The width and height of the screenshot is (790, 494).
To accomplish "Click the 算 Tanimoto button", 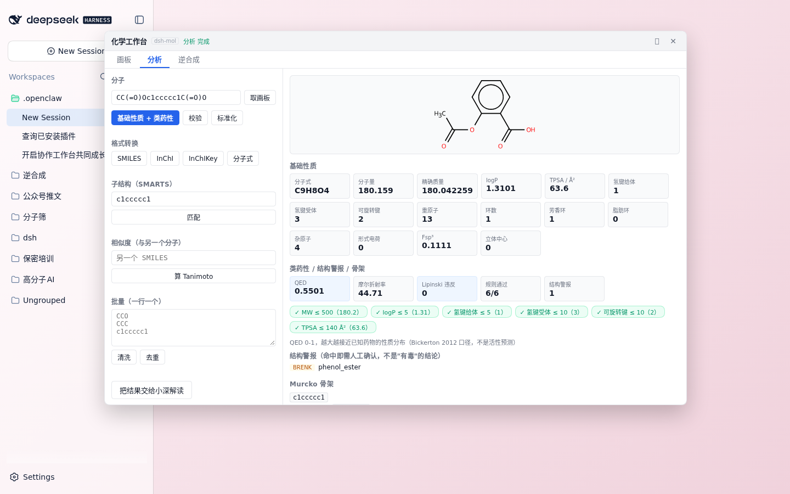I will click(x=194, y=276).
